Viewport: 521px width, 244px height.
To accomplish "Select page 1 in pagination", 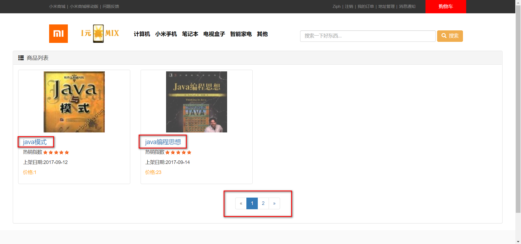I will pyautogui.click(x=252, y=203).
